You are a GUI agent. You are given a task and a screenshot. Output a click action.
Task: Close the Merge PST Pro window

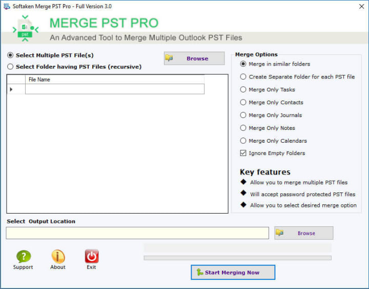tap(362, 6)
